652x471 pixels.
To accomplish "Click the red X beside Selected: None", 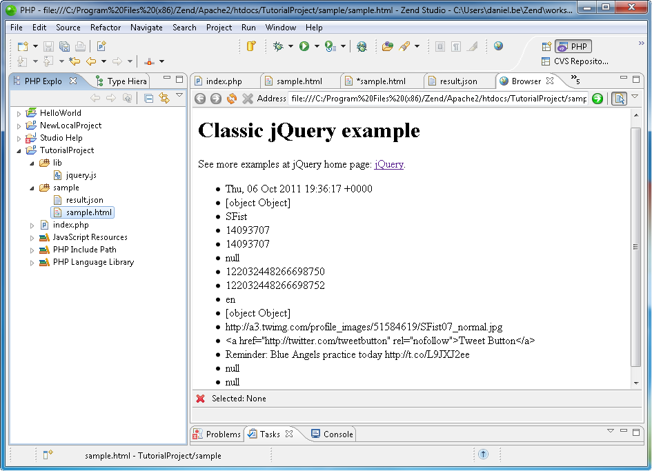I will (200, 399).
